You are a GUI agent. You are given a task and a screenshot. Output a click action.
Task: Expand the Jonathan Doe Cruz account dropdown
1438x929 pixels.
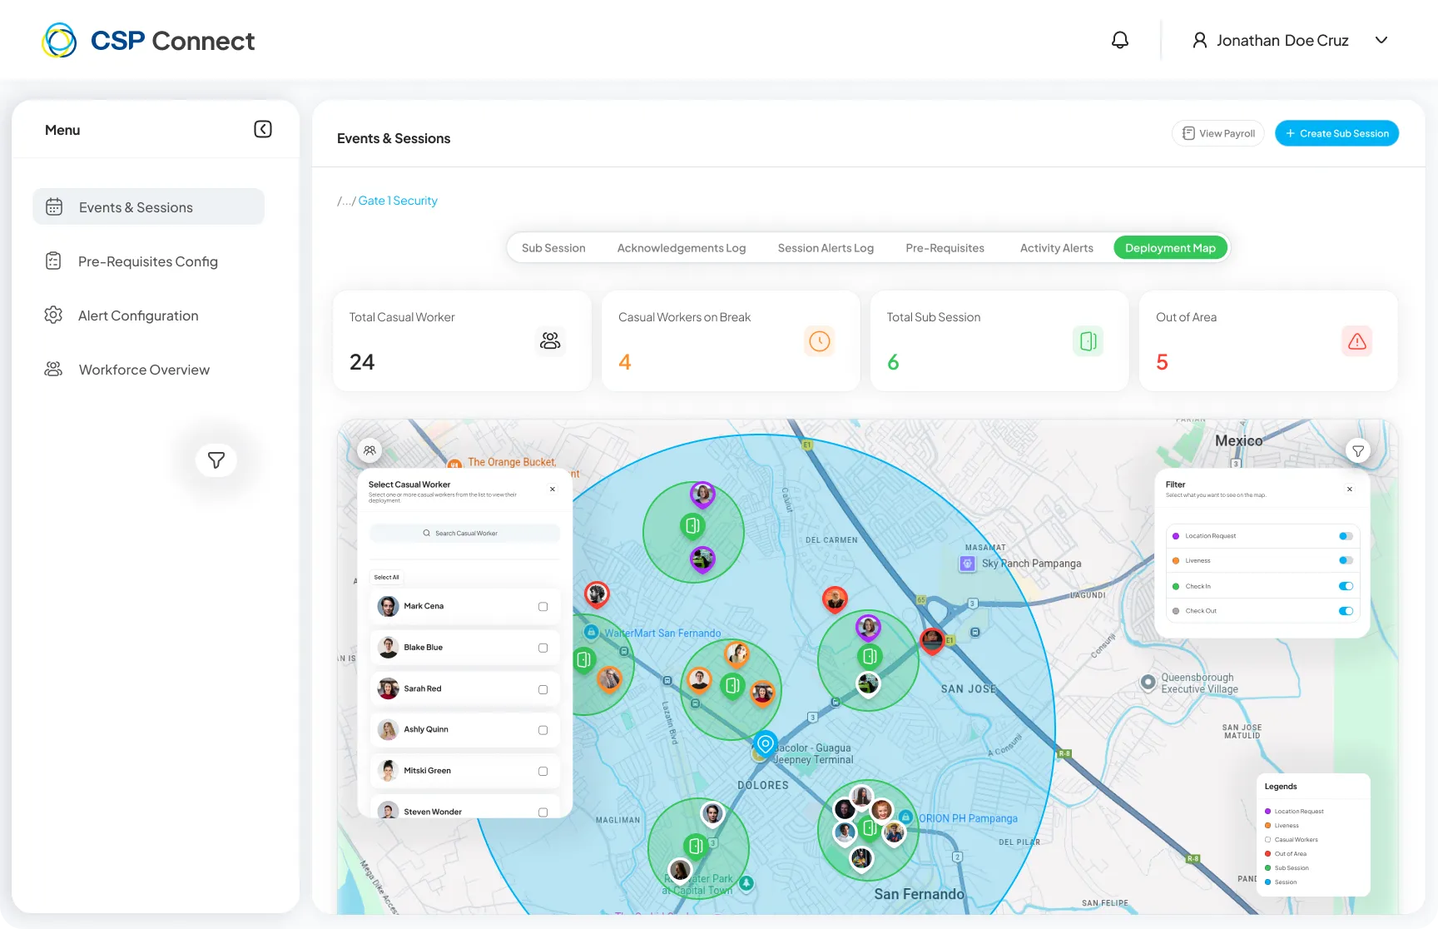pos(1381,40)
